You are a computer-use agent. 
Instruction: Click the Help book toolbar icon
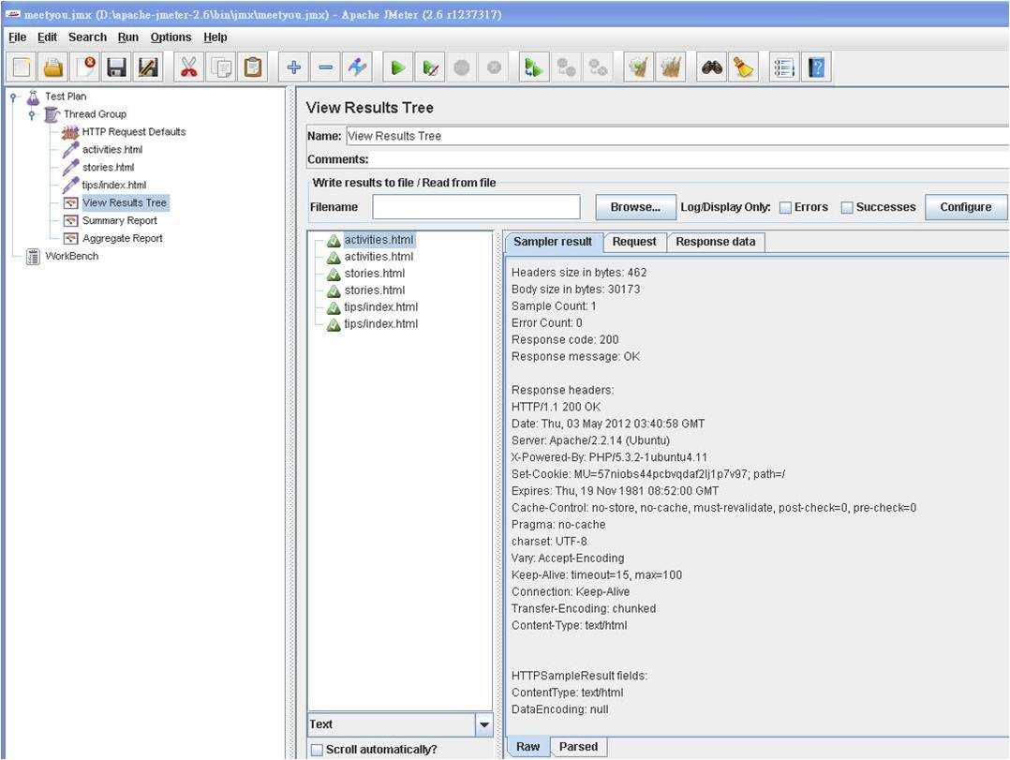816,67
